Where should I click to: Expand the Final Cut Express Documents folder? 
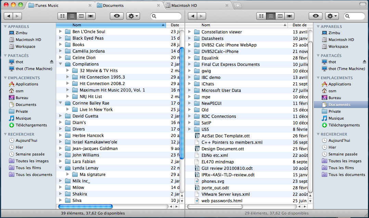coord(189,64)
